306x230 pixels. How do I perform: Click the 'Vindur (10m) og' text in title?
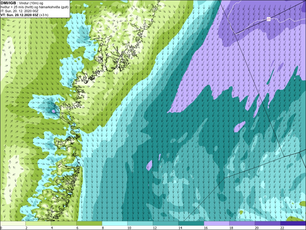tap(32, 3)
